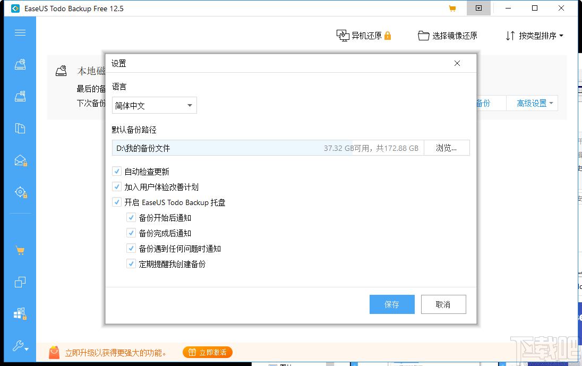Select the system backup sidebar icon
This screenshot has width=582, height=366.
20,97
